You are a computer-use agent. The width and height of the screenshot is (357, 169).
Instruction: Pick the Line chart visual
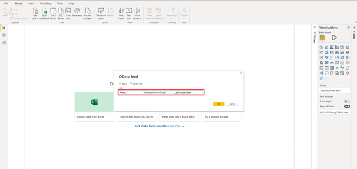(x=321, y=52)
